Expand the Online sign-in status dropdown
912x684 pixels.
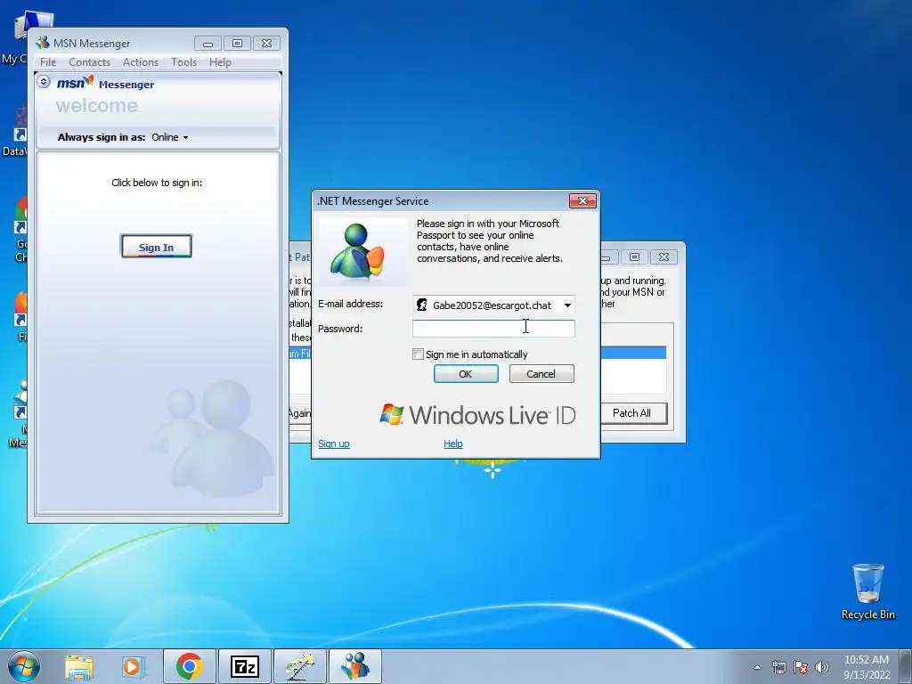170,137
